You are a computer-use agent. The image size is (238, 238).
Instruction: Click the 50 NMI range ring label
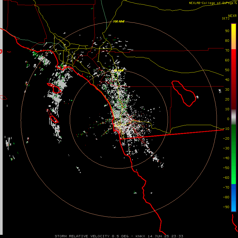119,70
